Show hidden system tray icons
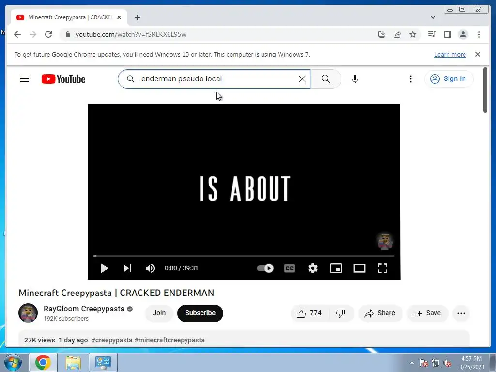The height and width of the screenshot is (372, 496). point(412,363)
